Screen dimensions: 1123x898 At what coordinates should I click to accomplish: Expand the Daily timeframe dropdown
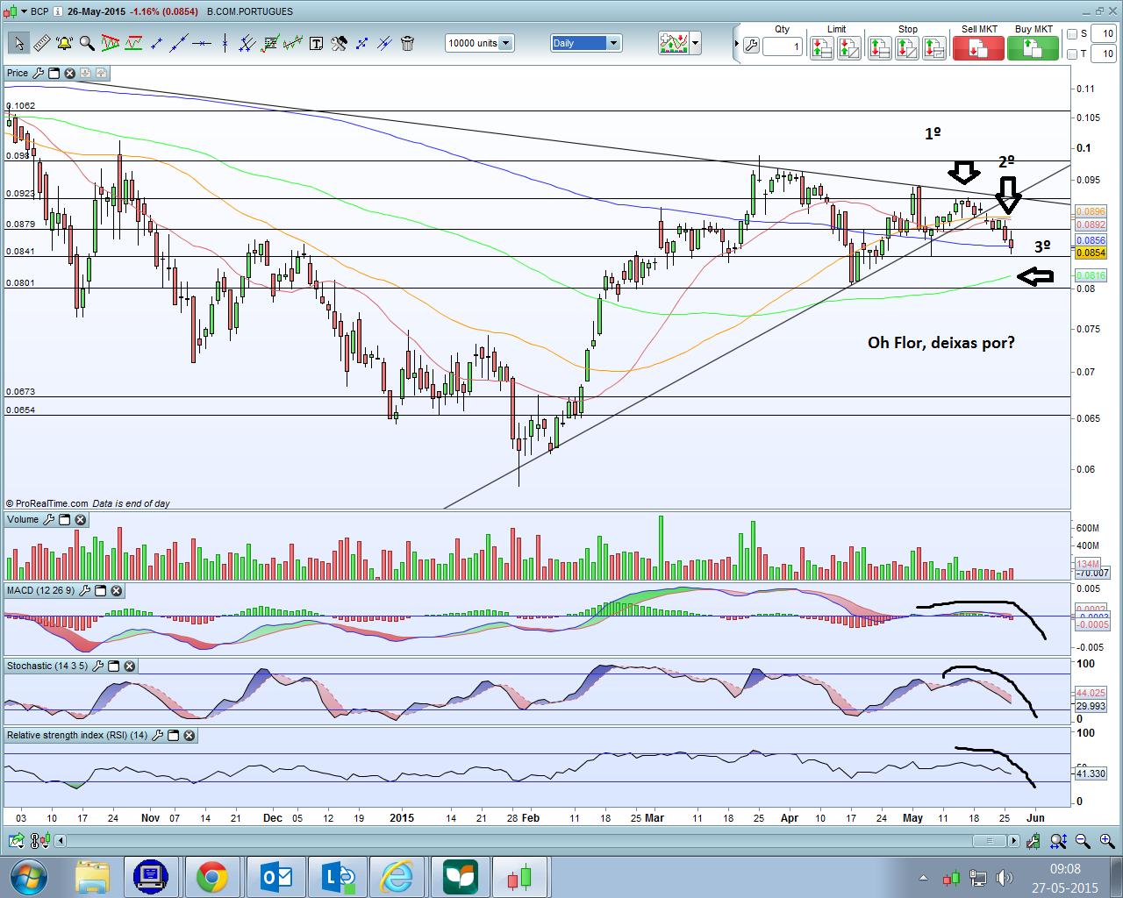613,43
